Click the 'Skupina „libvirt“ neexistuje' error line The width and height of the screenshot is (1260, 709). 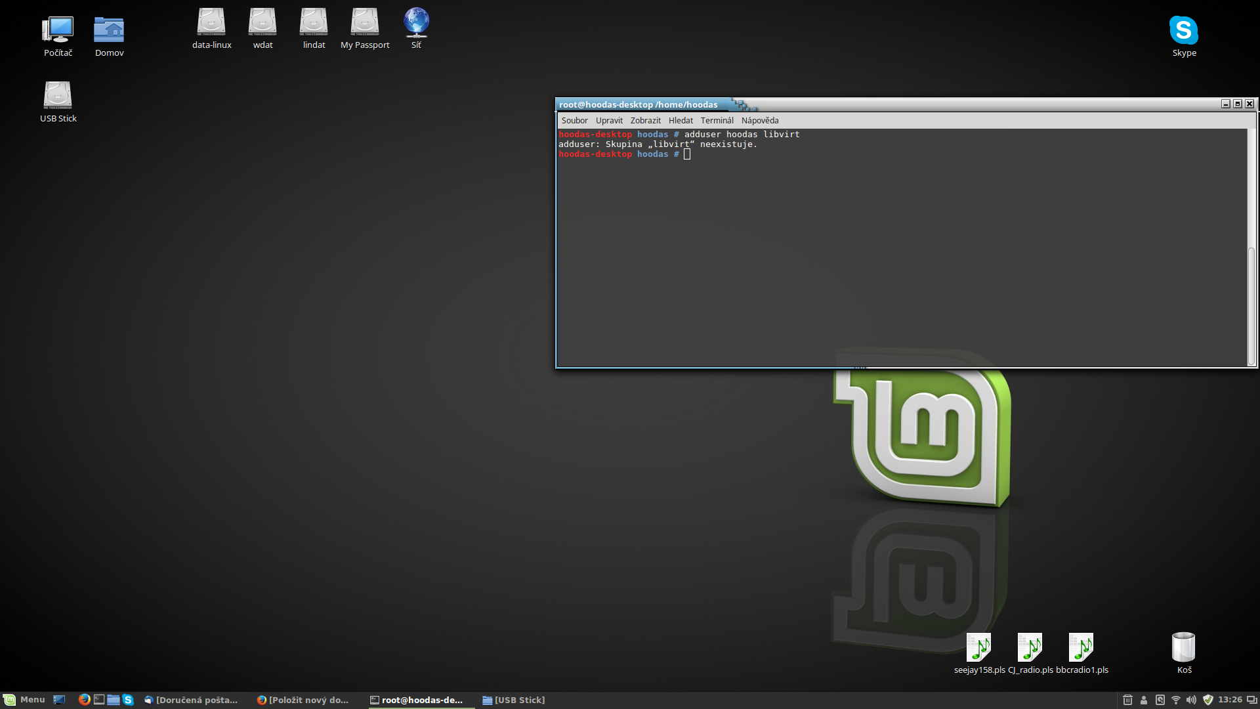tap(658, 144)
